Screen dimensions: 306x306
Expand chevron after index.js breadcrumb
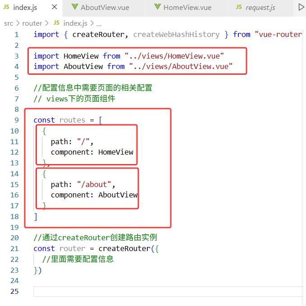[92, 23]
